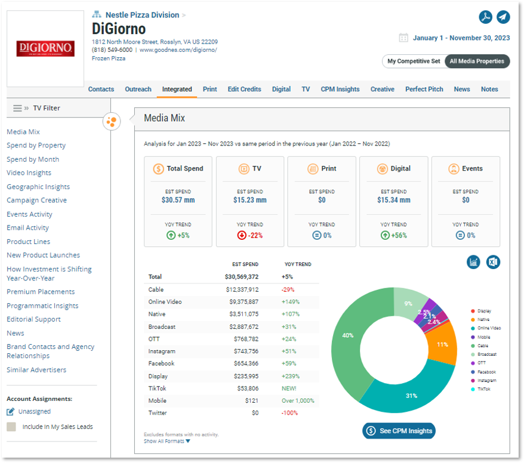Viewport: 524px width, 463px height.
Task: Select My Competitive Set toggle option
Action: pyautogui.click(x=414, y=61)
